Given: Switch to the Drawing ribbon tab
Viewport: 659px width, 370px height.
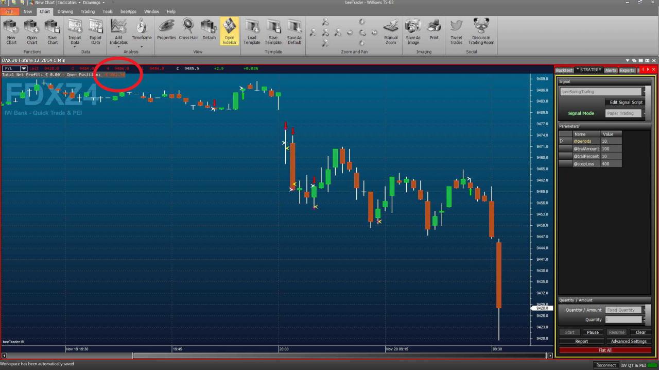Looking at the screenshot, I should coord(65,11).
